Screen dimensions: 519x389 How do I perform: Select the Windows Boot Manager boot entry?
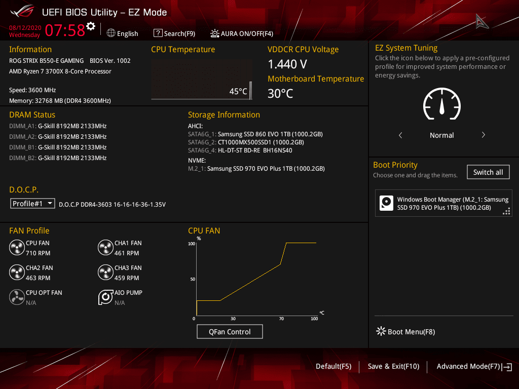point(443,203)
